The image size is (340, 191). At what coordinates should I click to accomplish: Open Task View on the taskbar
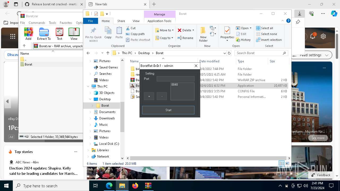click(x=96, y=186)
